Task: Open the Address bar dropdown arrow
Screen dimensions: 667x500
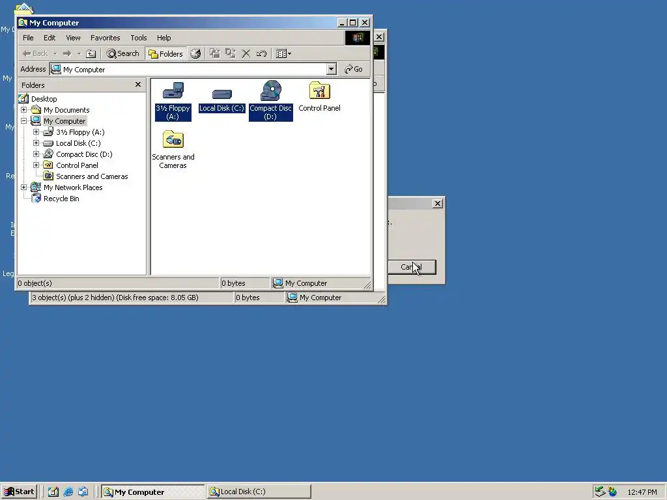Action: [331, 69]
